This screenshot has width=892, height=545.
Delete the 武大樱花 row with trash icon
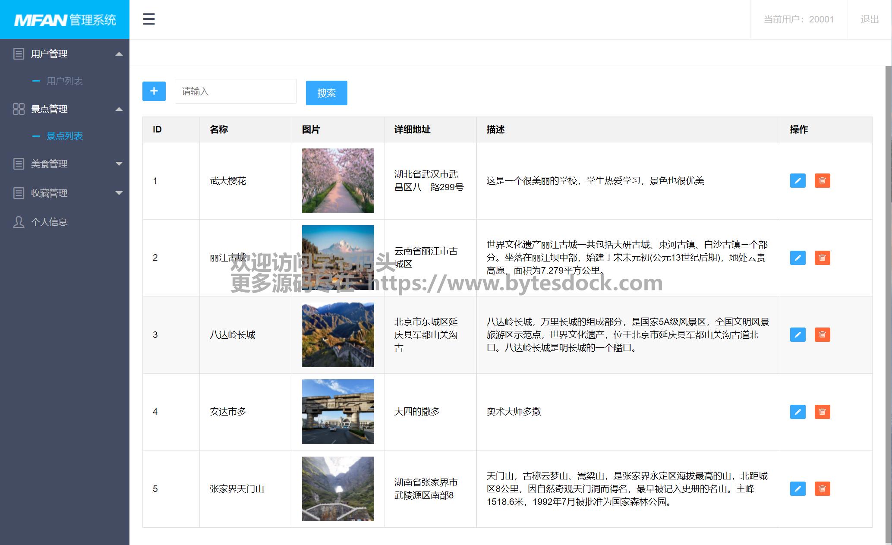(822, 181)
